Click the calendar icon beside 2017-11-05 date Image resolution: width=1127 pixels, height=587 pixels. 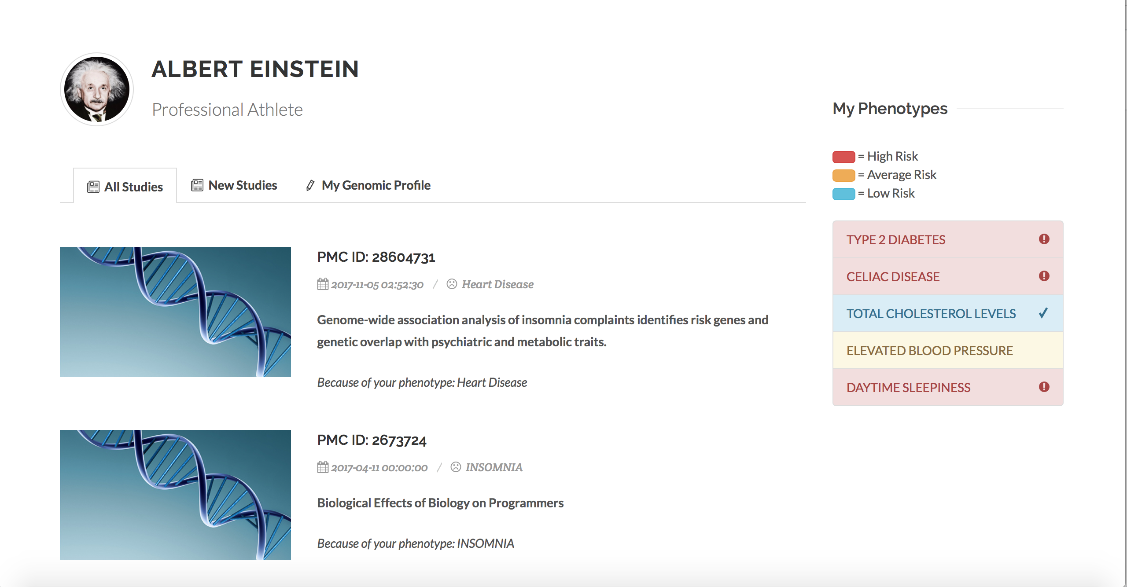tap(323, 284)
